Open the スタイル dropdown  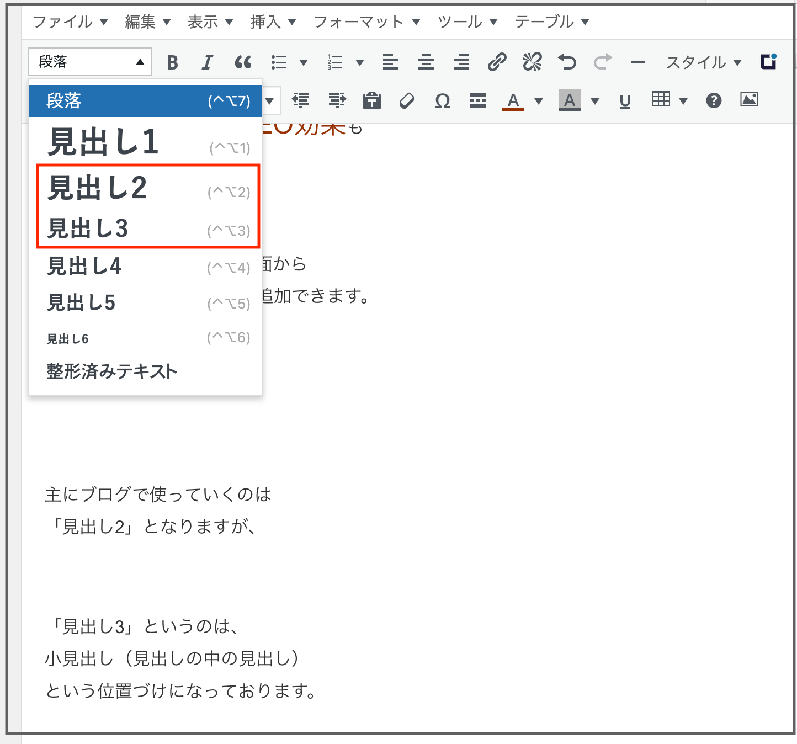(703, 62)
